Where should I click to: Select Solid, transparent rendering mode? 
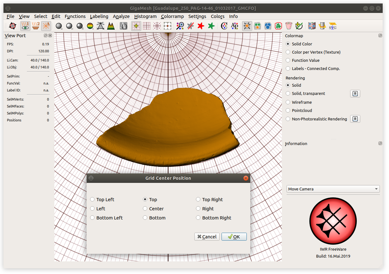(x=305, y=93)
